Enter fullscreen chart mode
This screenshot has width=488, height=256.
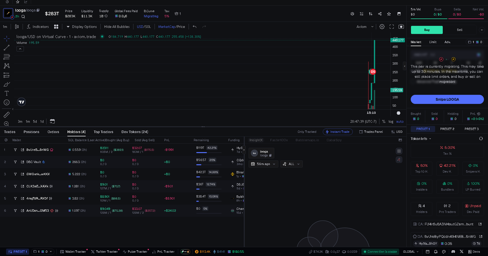(392, 27)
